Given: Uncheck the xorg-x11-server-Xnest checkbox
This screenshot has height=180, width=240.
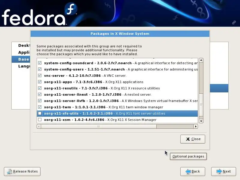Looking at the screenshot, I should tap(40, 94).
